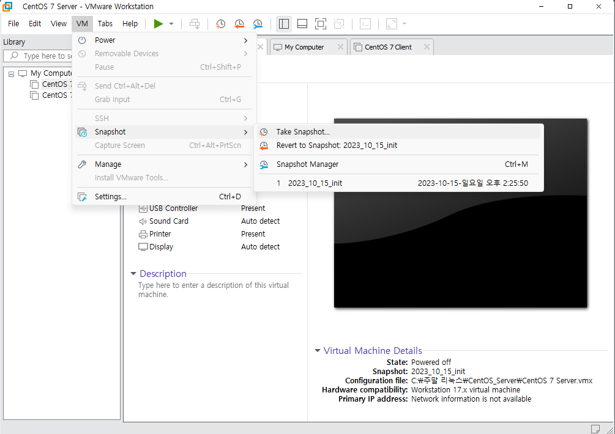Collapse My Computer tree node
The width and height of the screenshot is (615, 434).
click(12, 73)
